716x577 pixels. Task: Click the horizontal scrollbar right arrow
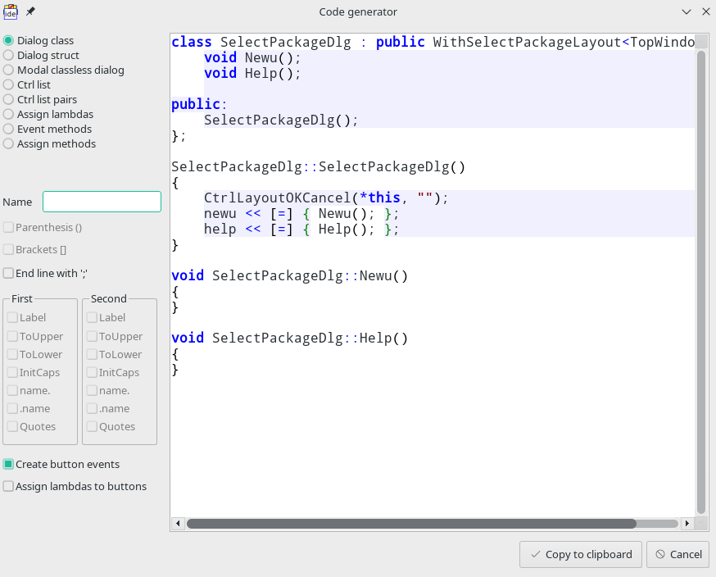pyautogui.click(x=686, y=524)
